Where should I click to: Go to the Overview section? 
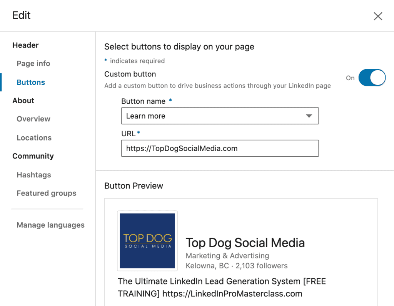(x=33, y=119)
